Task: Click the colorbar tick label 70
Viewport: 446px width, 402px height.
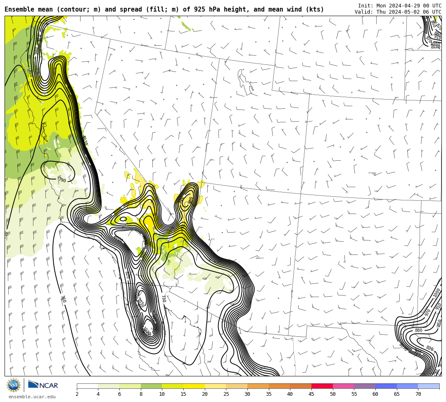Action: click(x=418, y=394)
